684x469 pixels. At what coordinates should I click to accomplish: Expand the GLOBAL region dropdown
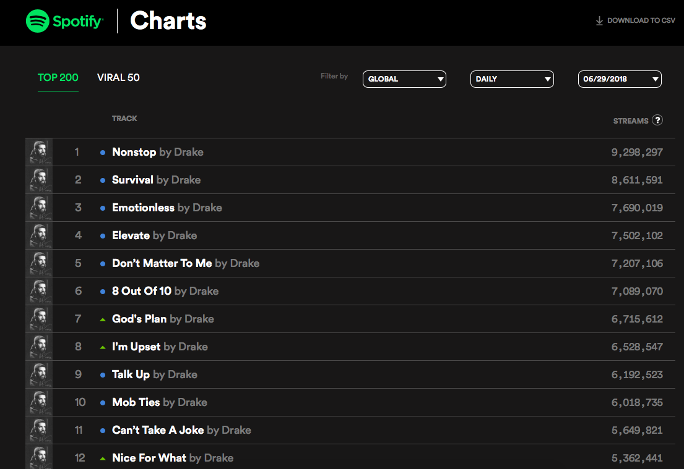tap(404, 79)
